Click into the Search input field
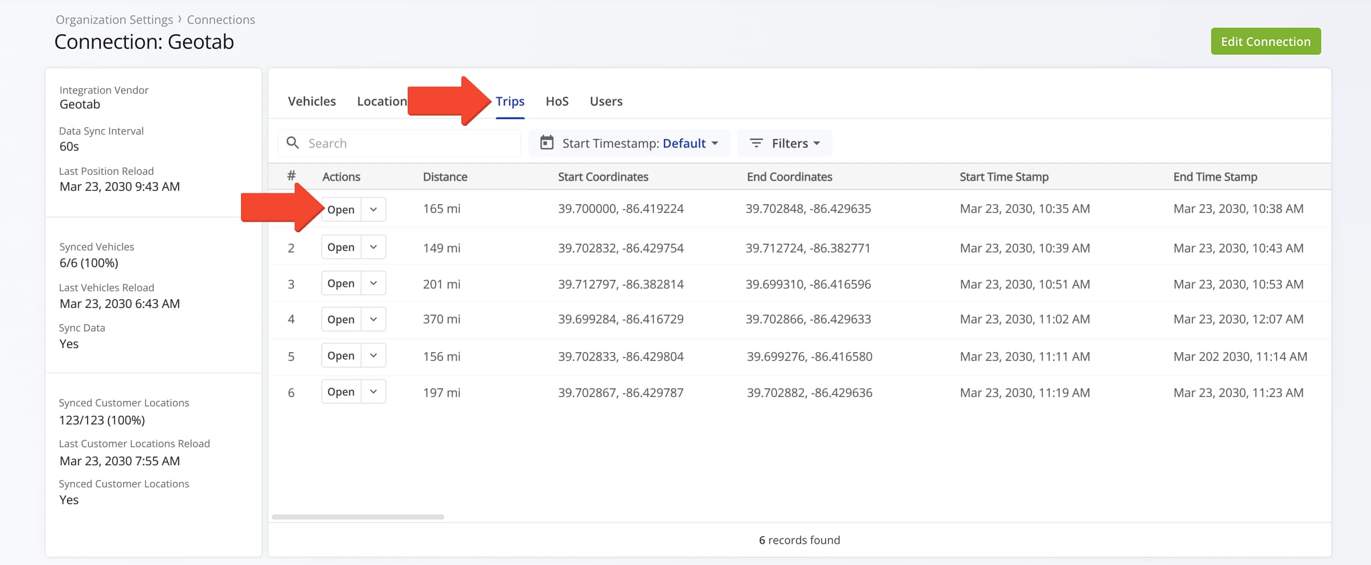Screen dimensions: 1371x565 coord(408,143)
